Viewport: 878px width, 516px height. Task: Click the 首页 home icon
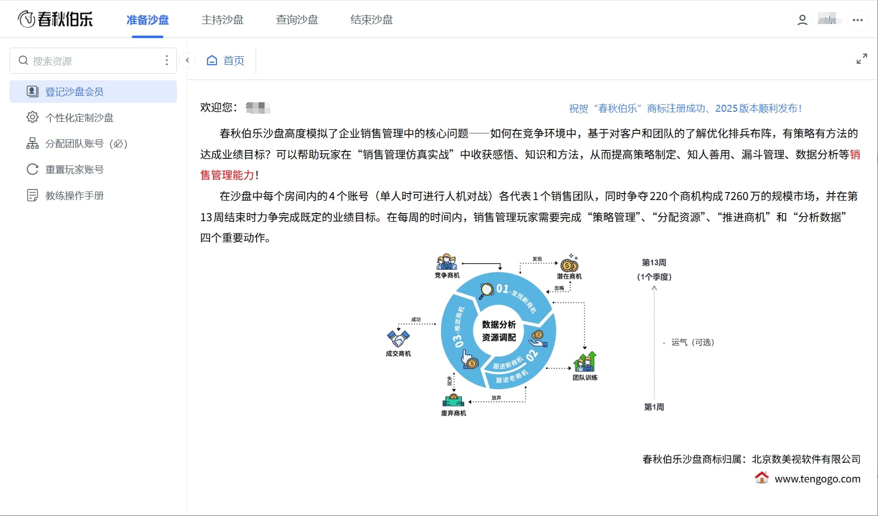coord(212,60)
